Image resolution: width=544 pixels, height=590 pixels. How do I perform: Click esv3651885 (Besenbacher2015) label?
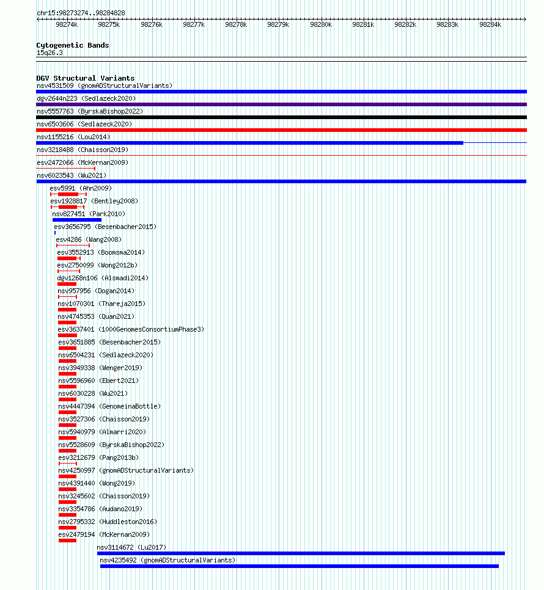109,342
